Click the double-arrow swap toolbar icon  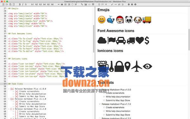tap(119, 4)
